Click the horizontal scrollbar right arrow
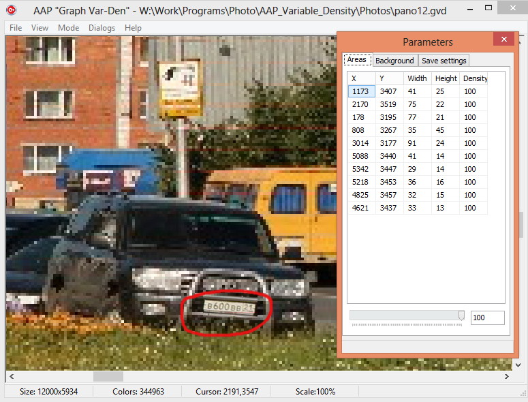 click(507, 376)
